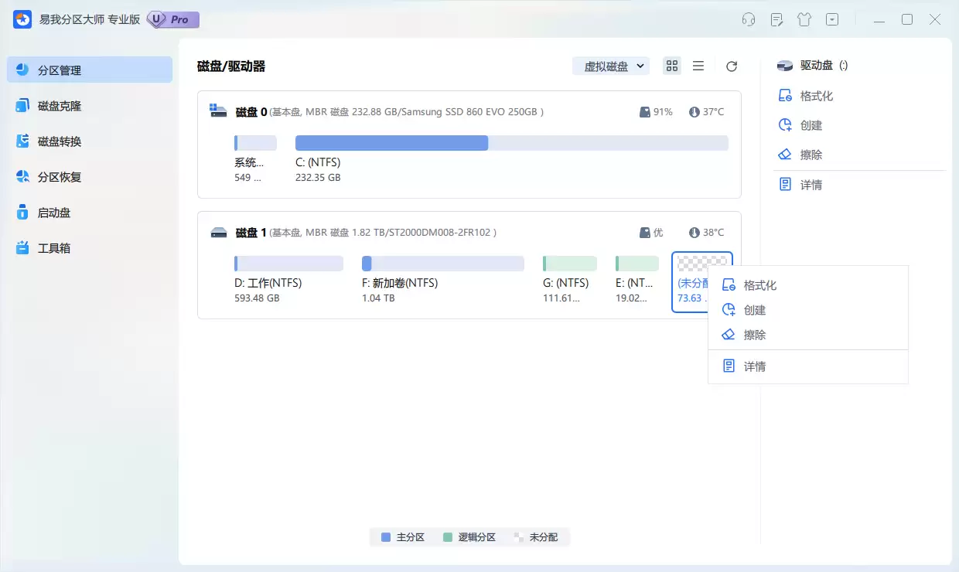The height and width of the screenshot is (572, 959).
Task: Open the download dropdown icon in title bar
Action: coord(831,19)
